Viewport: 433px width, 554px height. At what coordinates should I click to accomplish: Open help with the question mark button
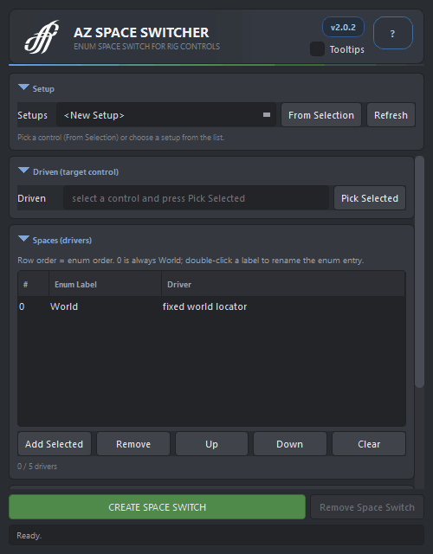tap(392, 33)
